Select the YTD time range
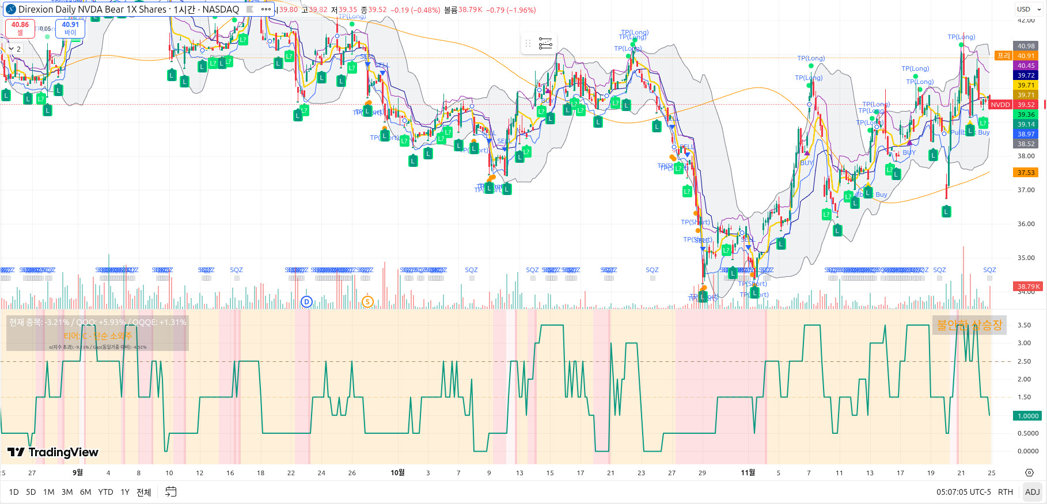Screen dimensions: 1047x504 106,492
